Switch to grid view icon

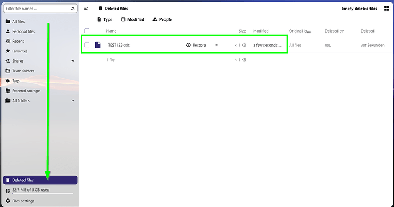coord(387,9)
